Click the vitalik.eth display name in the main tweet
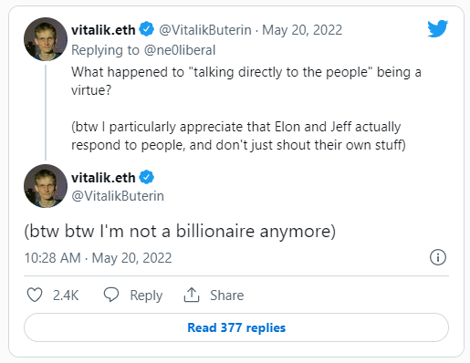The width and height of the screenshot is (470, 363). (x=103, y=178)
